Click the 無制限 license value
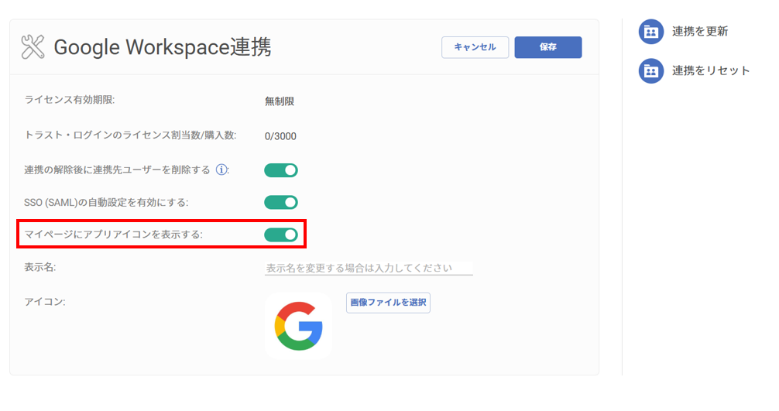This screenshot has width=779, height=411. (x=280, y=101)
